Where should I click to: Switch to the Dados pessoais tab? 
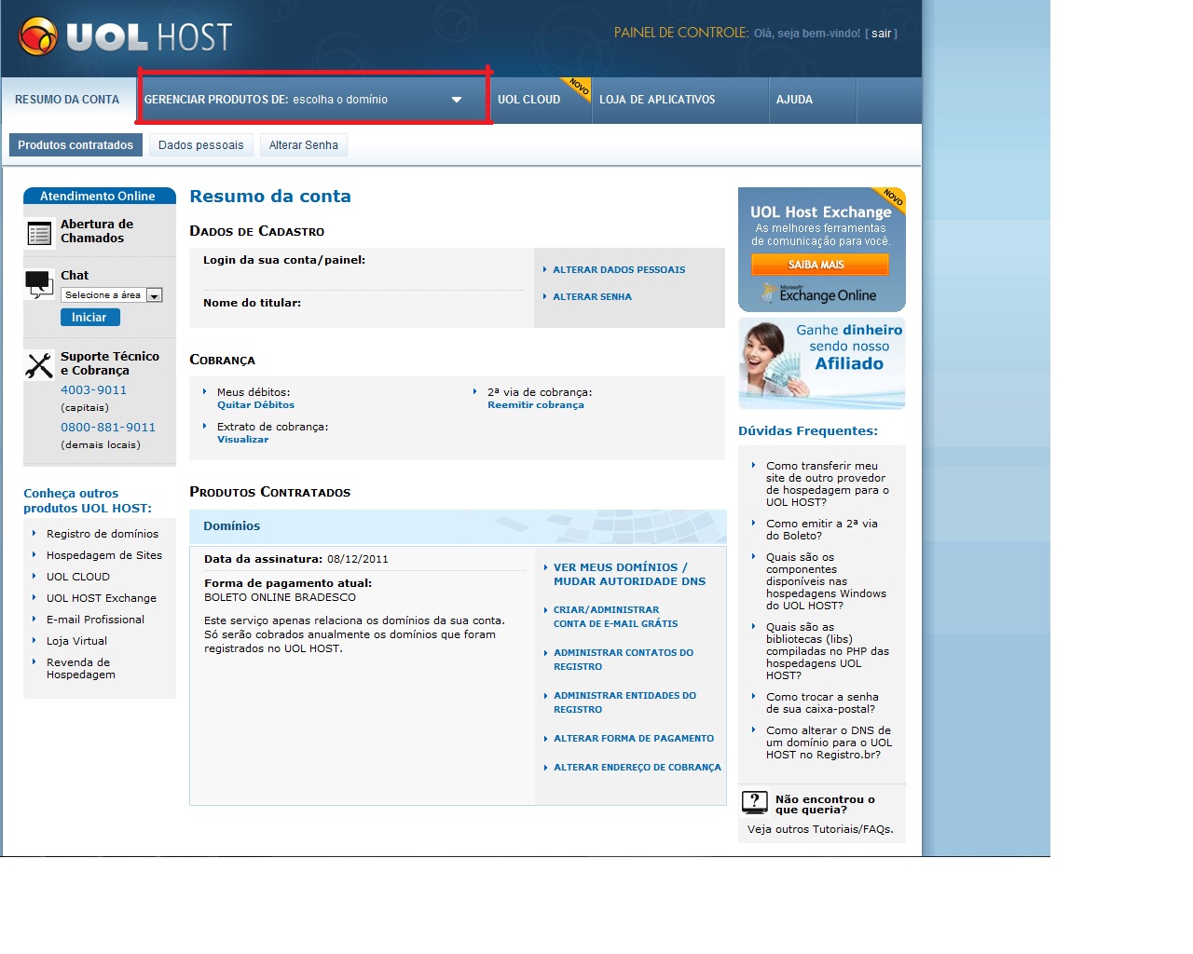click(201, 145)
